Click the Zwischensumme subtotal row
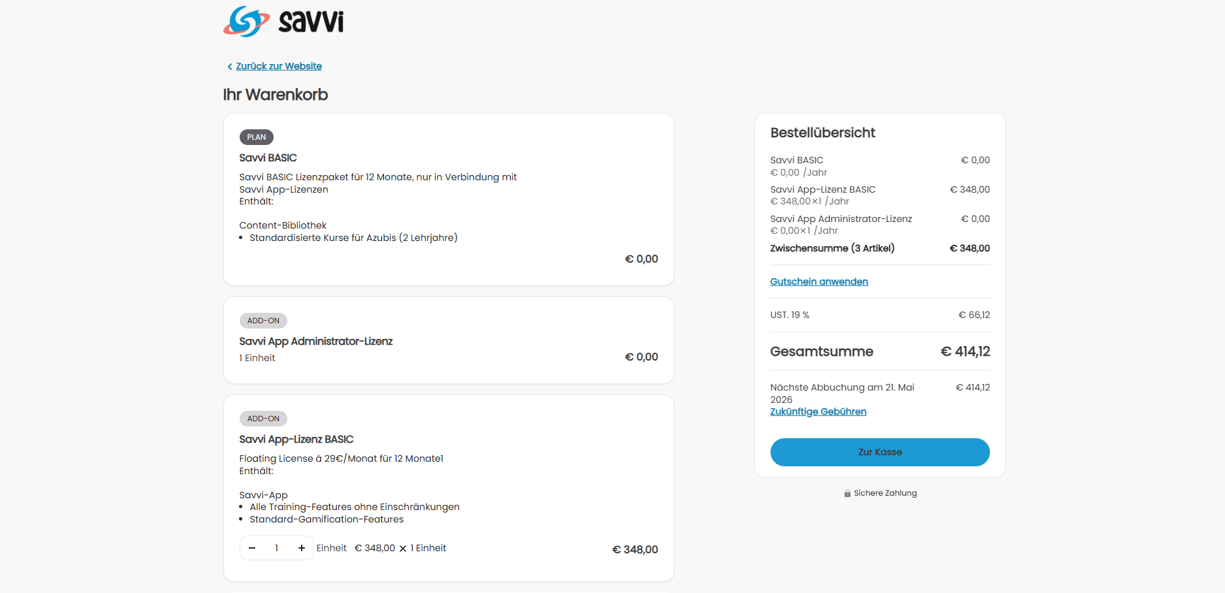The width and height of the screenshot is (1225, 593). click(879, 248)
